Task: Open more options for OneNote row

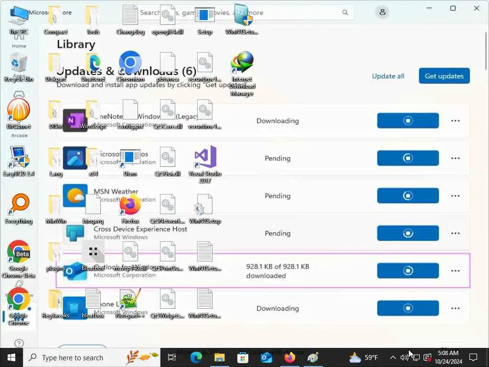Action: click(455, 121)
